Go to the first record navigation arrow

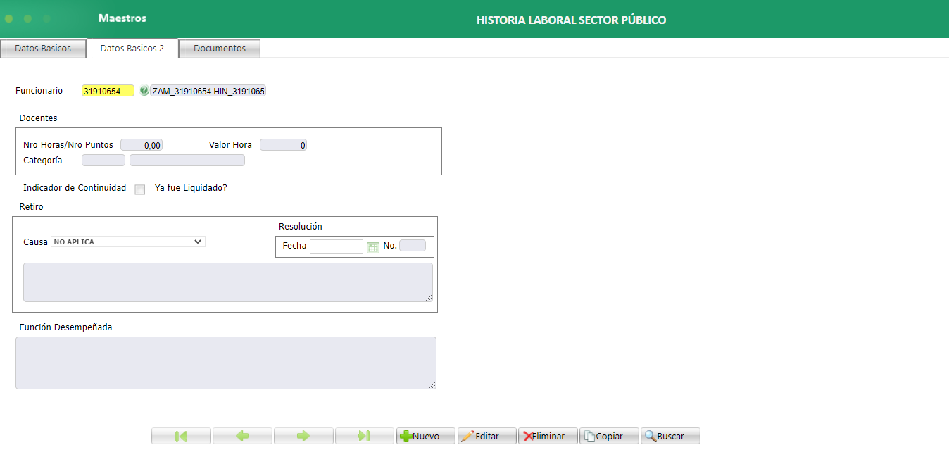tap(181, 437)
